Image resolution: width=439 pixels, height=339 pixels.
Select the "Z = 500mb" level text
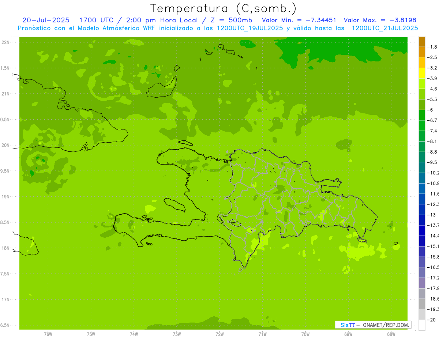coord(232,20)
